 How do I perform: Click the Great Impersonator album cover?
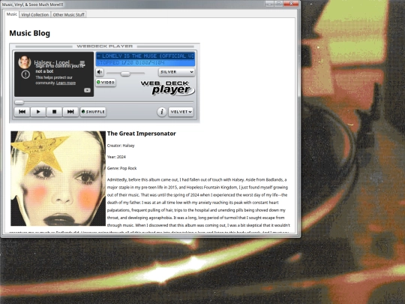[x=58, y=179]
